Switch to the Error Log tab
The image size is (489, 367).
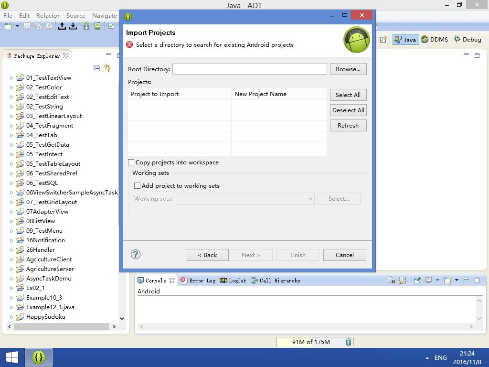(x=198, y=281)
